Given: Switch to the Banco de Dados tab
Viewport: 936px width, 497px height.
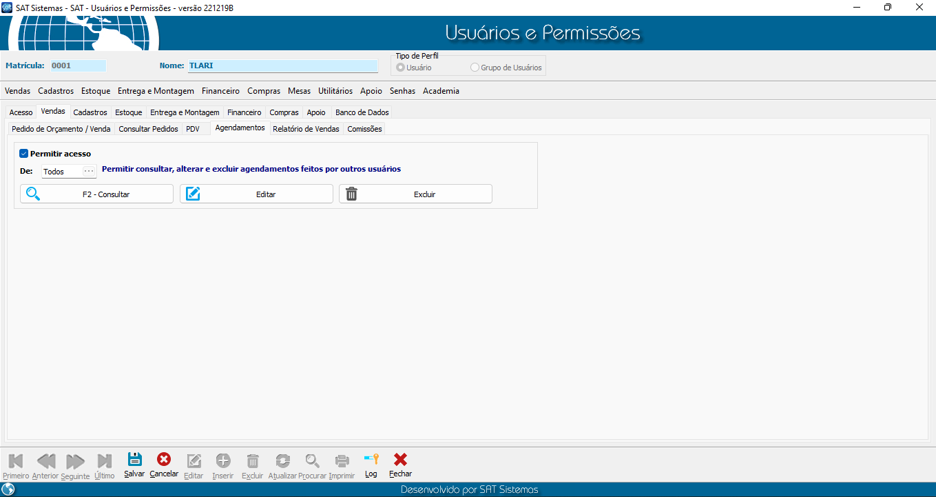Looking at the screenshot, I should pos(362,112).
